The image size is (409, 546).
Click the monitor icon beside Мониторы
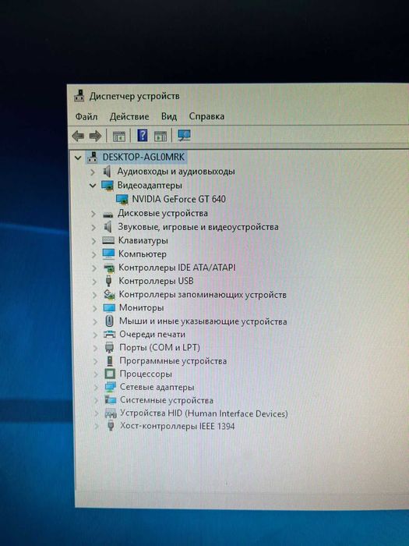[x=109, y=308]
